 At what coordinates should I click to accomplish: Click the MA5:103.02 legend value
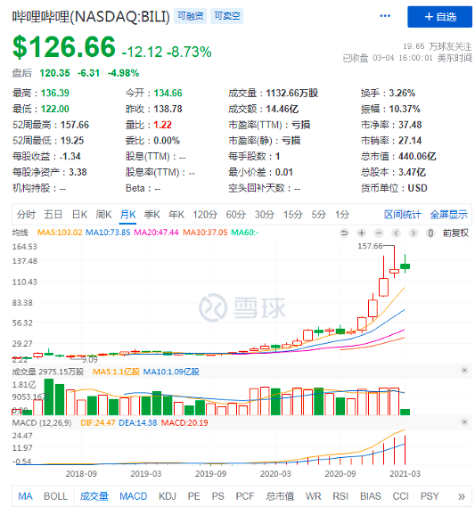tap(60, 233)
